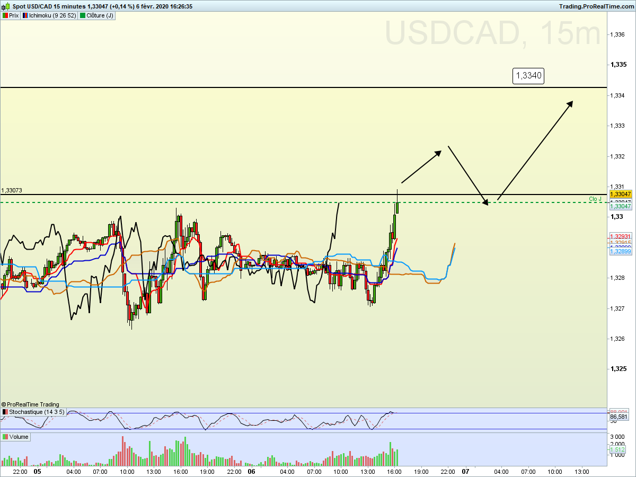Viewport: 636px width, 477px height.
Task: Click the bold 1,33 price axis label
Action: (616, 217)
